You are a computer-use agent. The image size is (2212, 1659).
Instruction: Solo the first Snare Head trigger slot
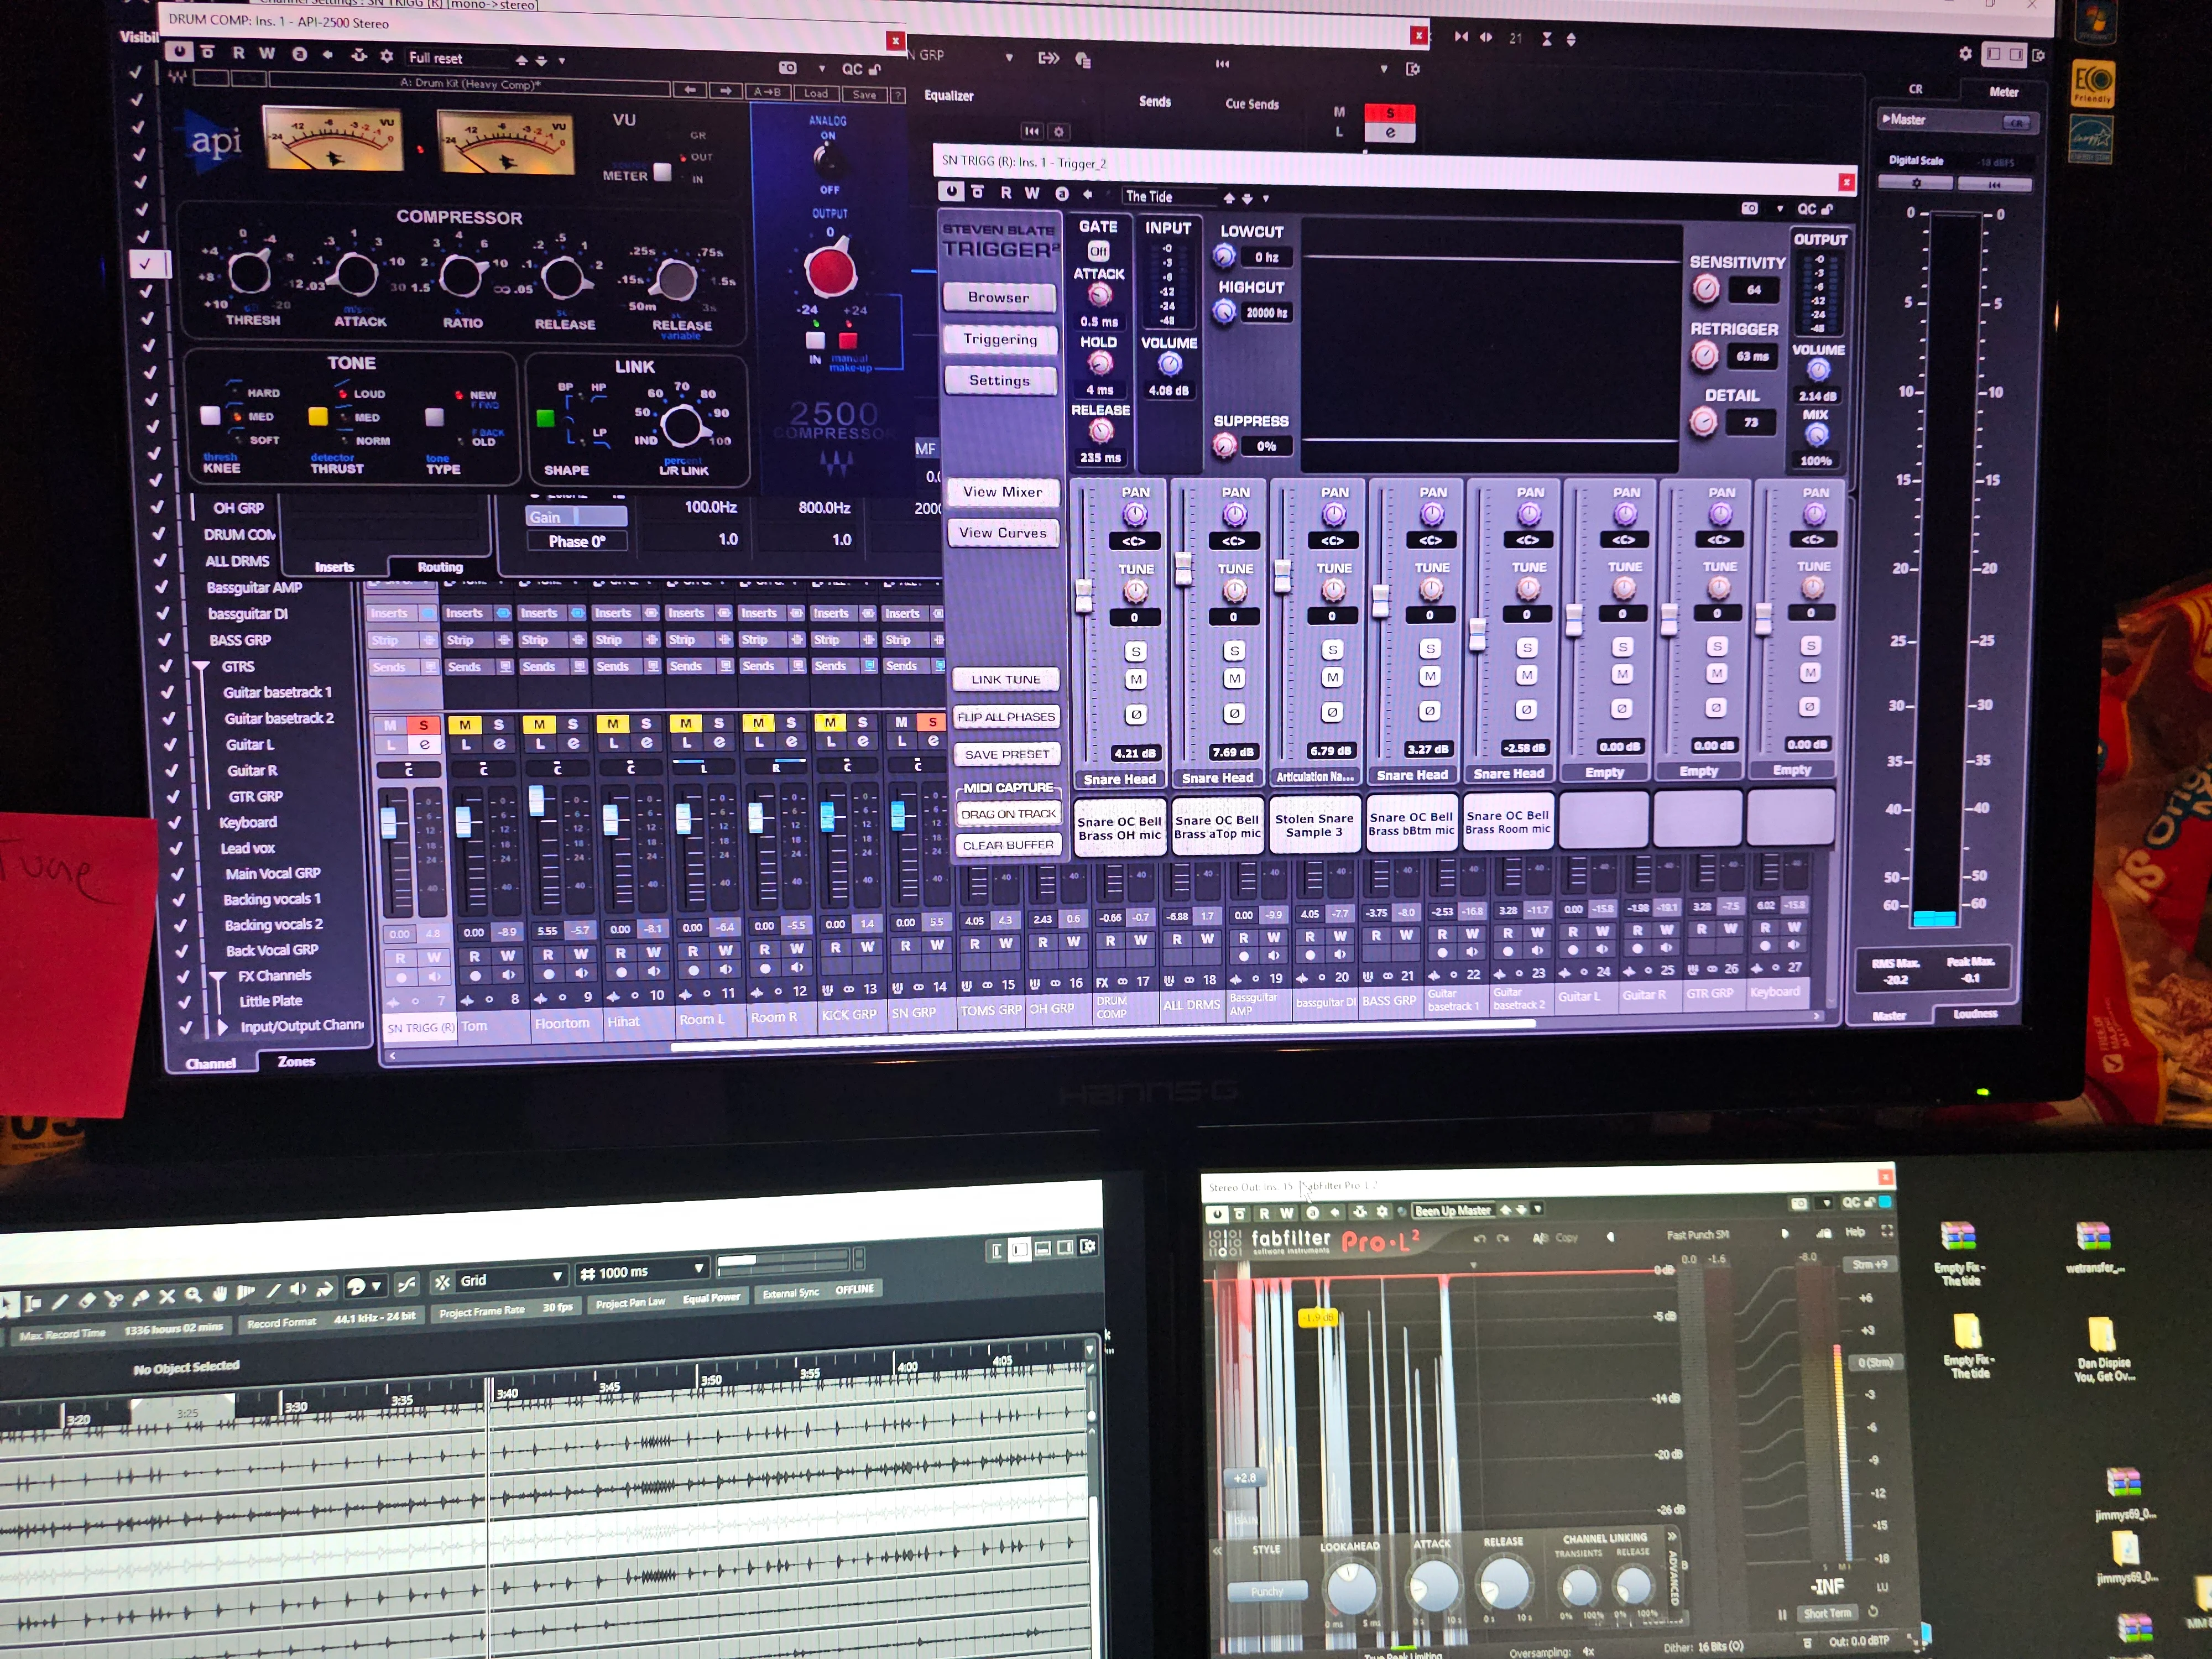click(x=1135, y=652)
